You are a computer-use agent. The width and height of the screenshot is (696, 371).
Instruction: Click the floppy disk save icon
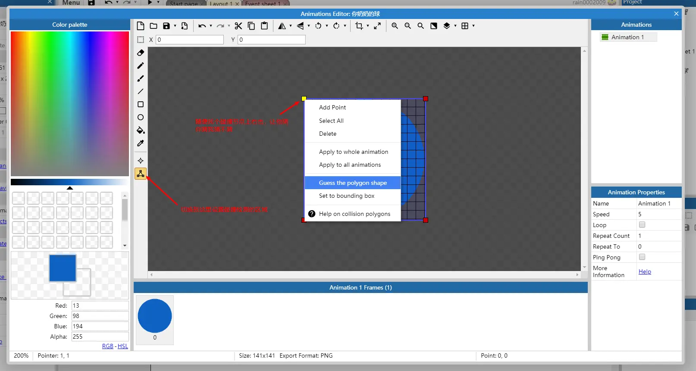[166, 26]
